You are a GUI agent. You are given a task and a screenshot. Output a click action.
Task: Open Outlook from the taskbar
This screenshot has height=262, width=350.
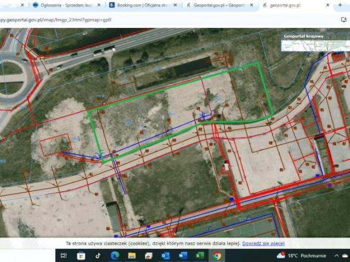click(x=165, y=255)
